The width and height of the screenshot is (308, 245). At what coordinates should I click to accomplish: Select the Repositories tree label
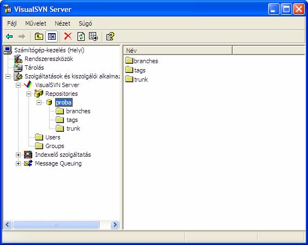click(x=62, y=94)
